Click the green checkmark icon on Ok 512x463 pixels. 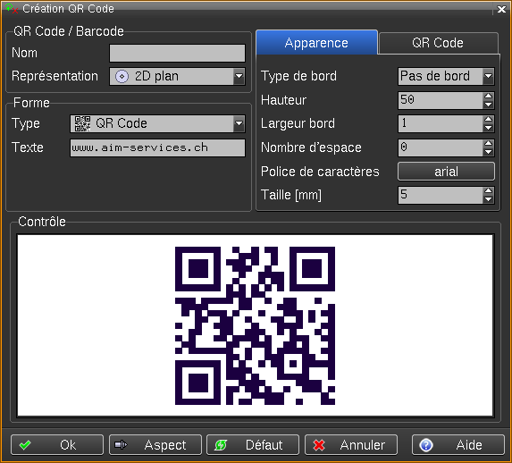click(x=25, y=445)
